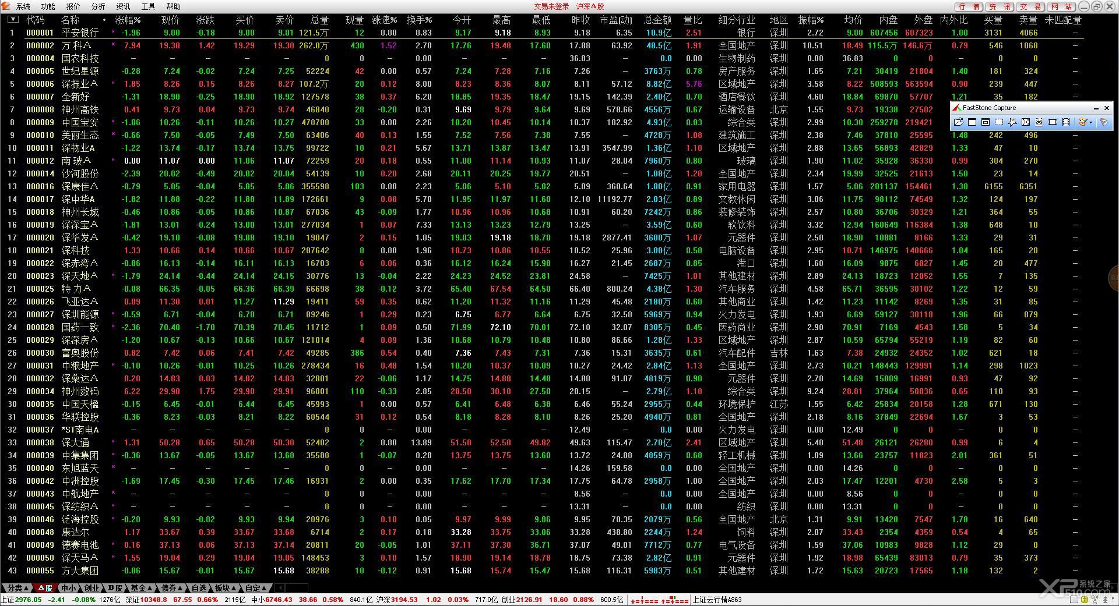Select FastStone rectangular region capture tool
Screen dimensions: 1119x606
pos(999,122)
